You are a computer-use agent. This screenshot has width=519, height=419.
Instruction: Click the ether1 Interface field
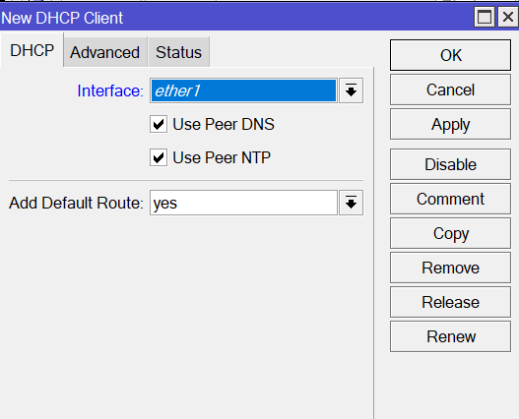click(243, 90)
